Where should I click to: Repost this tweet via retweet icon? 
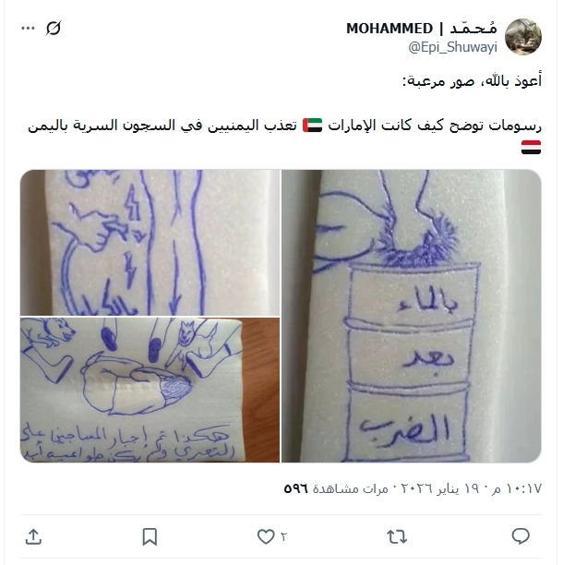tap(397, 536)
